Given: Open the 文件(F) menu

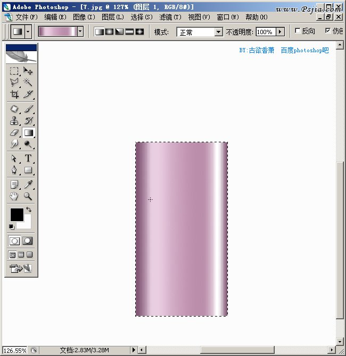Looking at the screenshot, I should click(x=27, y=17).
